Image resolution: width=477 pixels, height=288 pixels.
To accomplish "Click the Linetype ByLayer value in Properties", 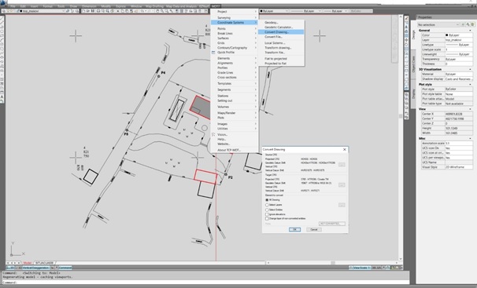I will click(x=459, y=45).
